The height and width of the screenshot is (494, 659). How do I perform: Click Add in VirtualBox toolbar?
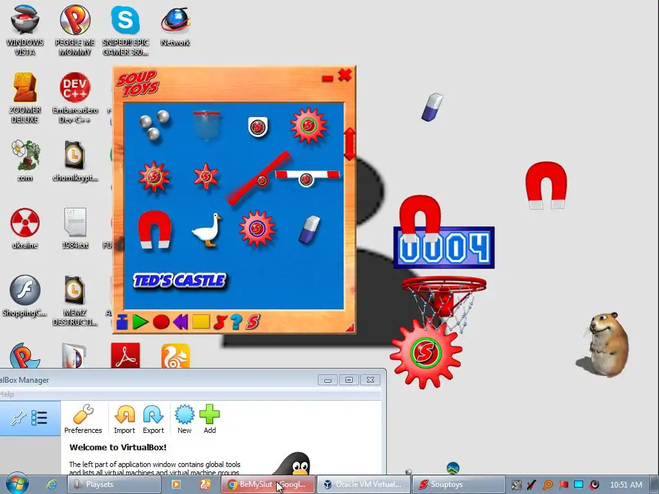[209, 419]
